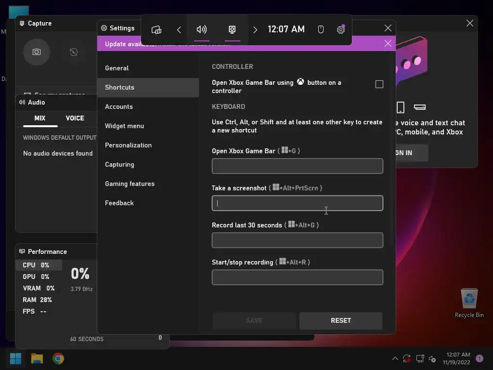This screenshot has width=493, height=370.
Task: Go to previous widgets with left chevron
Action: coord(179,29)
